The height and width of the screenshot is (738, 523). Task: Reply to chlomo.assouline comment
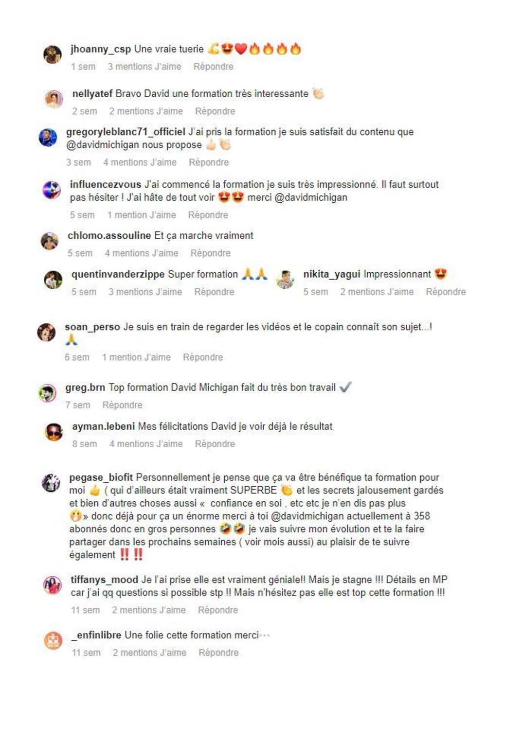pos(210,253)
